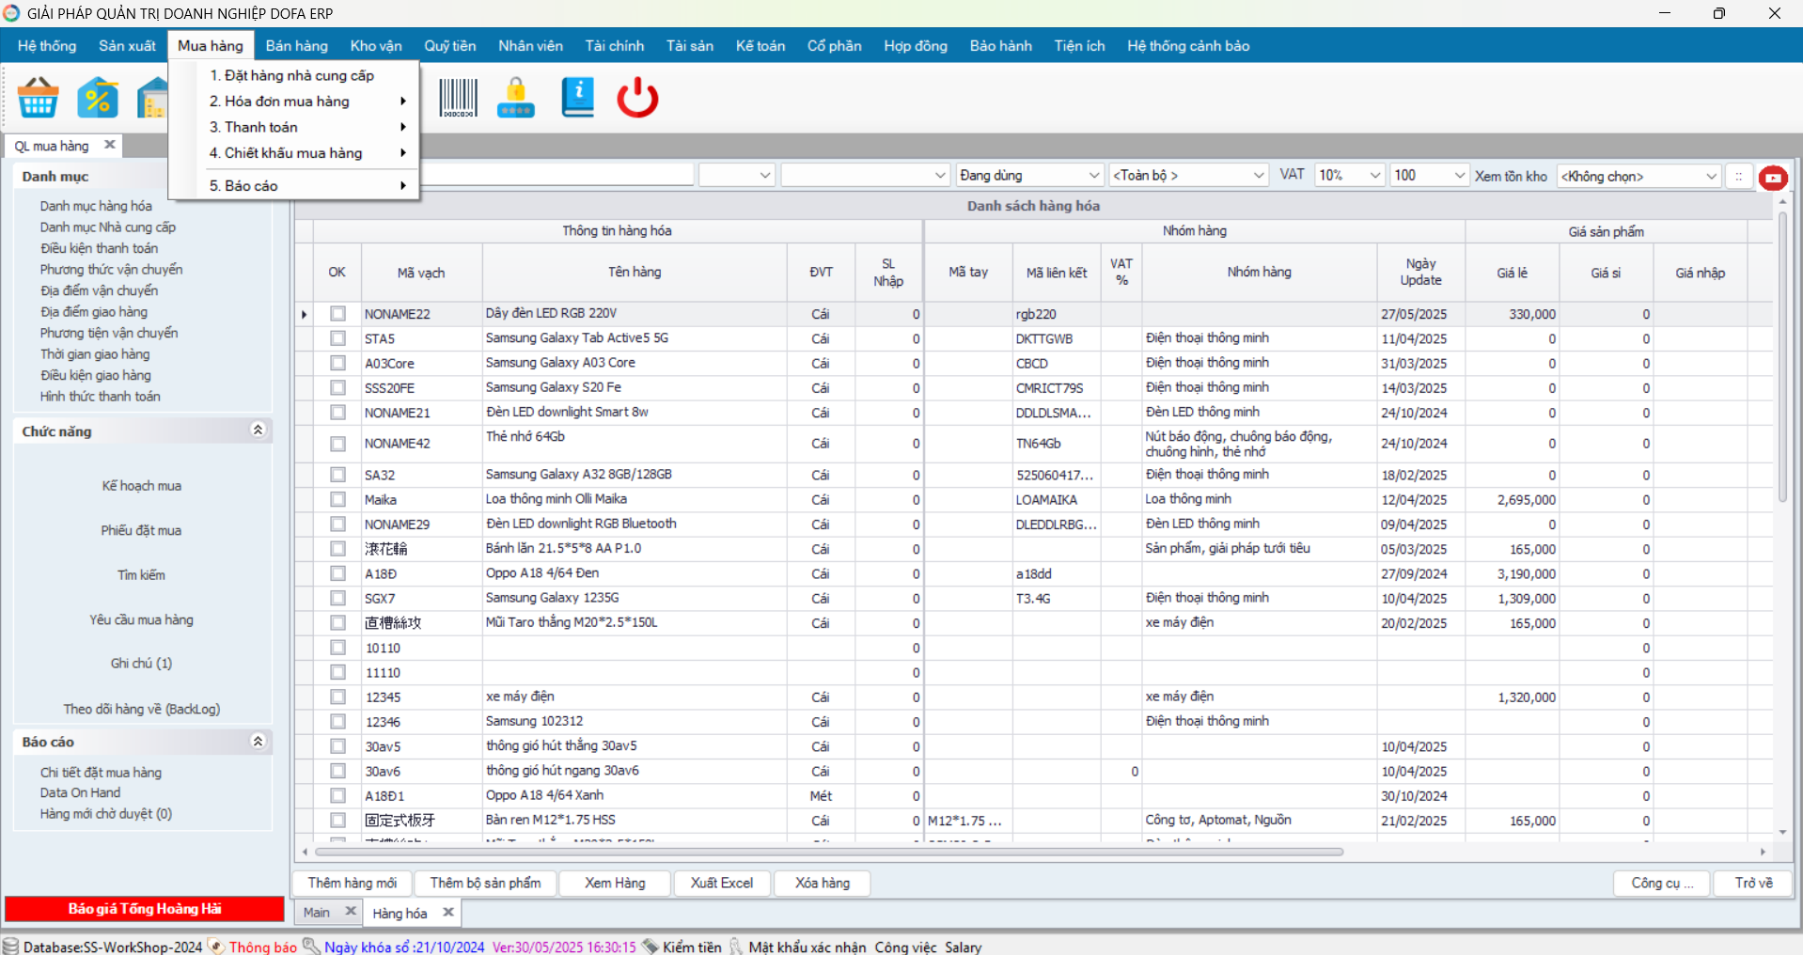Click Xem Hàng button

tap(615, 883)
